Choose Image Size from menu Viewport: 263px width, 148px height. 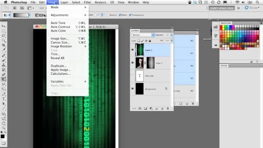(x=67, y=38)
